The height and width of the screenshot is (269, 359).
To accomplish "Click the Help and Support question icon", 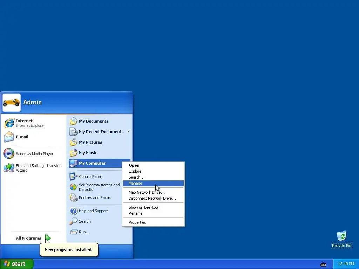I will (x=74, y=211).
